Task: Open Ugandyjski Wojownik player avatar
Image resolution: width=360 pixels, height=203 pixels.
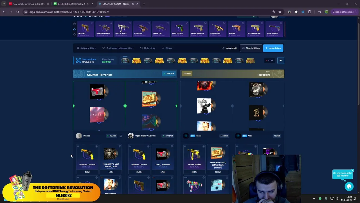Action: pyautogui.click(x=131, y=136)
